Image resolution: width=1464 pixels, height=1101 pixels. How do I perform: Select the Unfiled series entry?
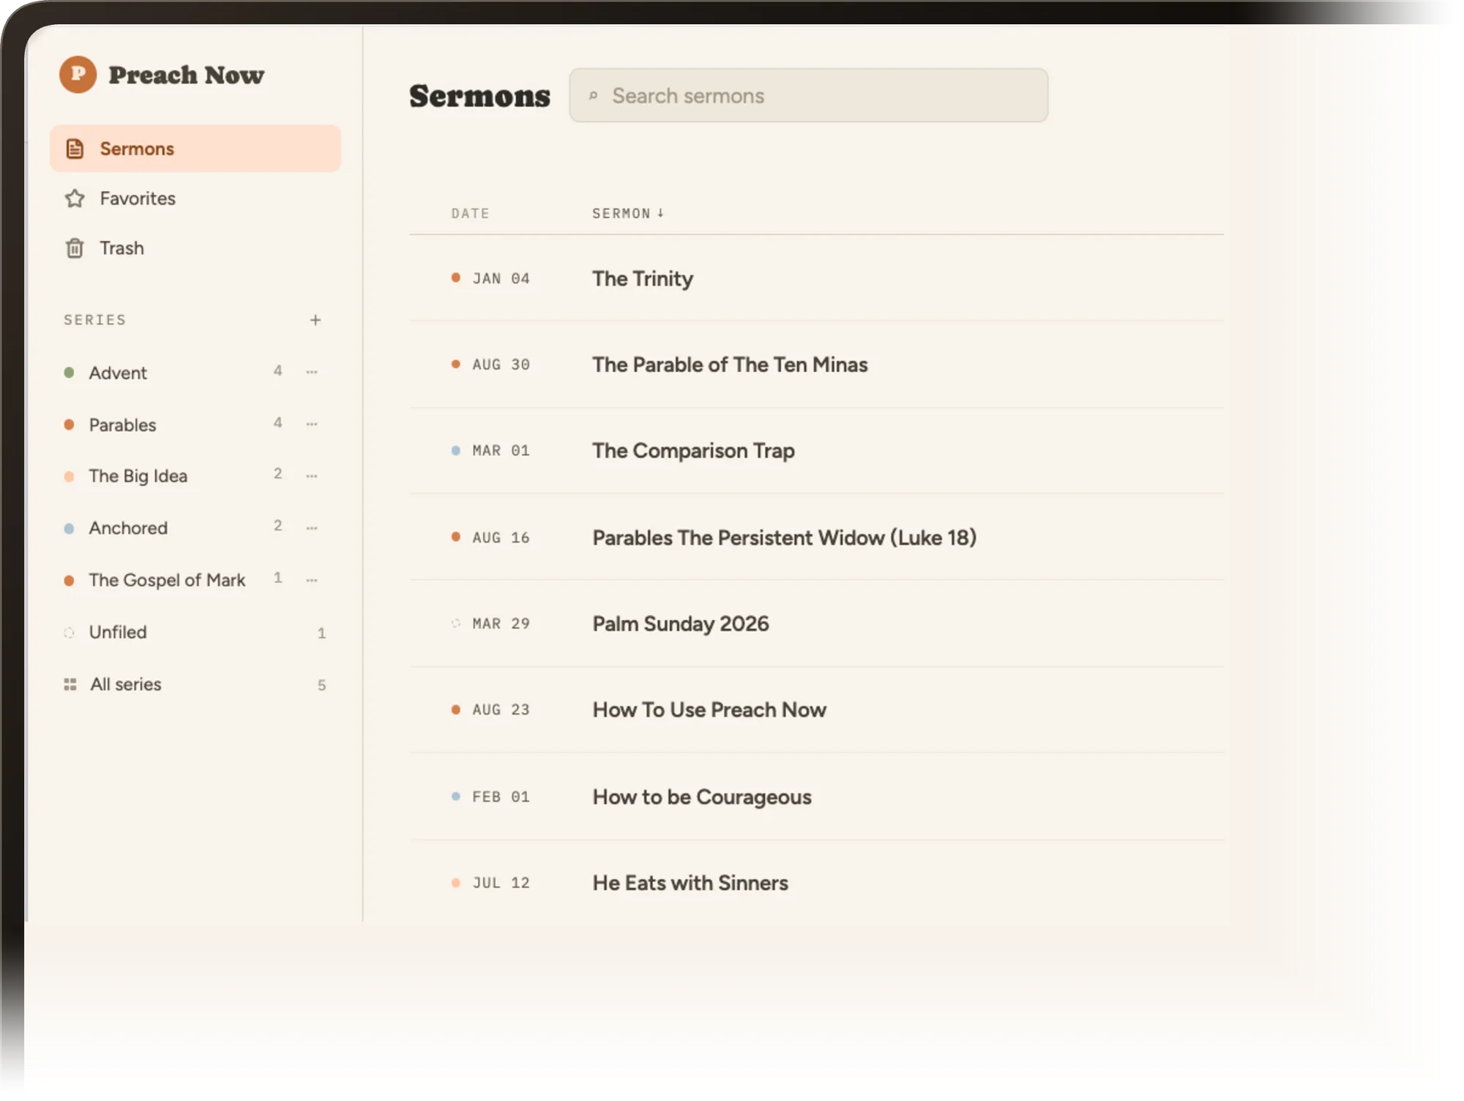(x=118, y=632)
